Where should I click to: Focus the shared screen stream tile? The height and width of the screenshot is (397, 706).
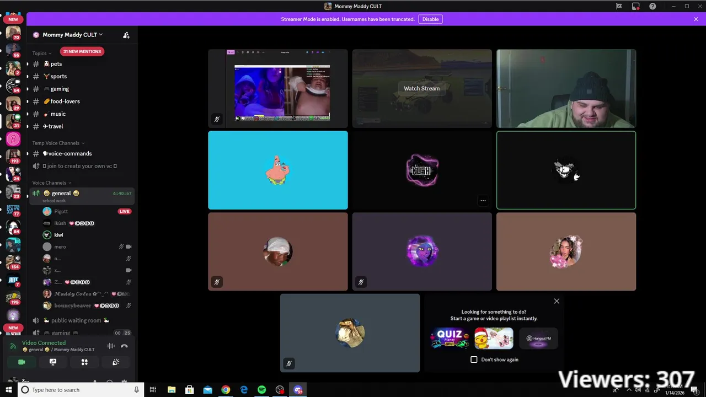(x=278, y=89)
